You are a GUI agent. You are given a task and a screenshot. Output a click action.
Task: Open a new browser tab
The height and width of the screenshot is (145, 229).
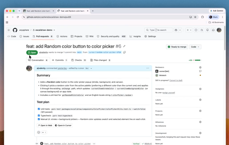(x=93, y=11)
